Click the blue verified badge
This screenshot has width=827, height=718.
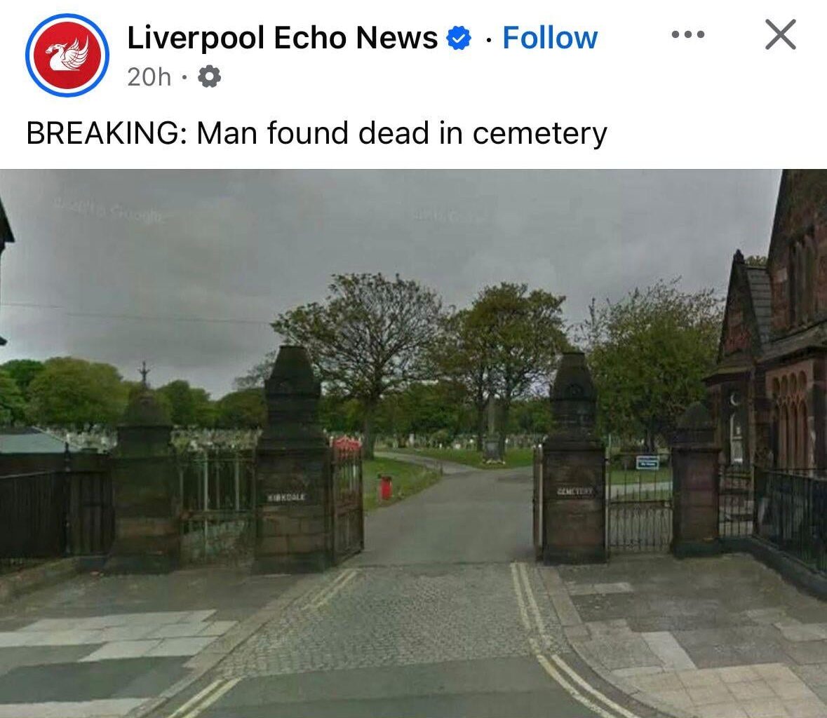[459, 38]
